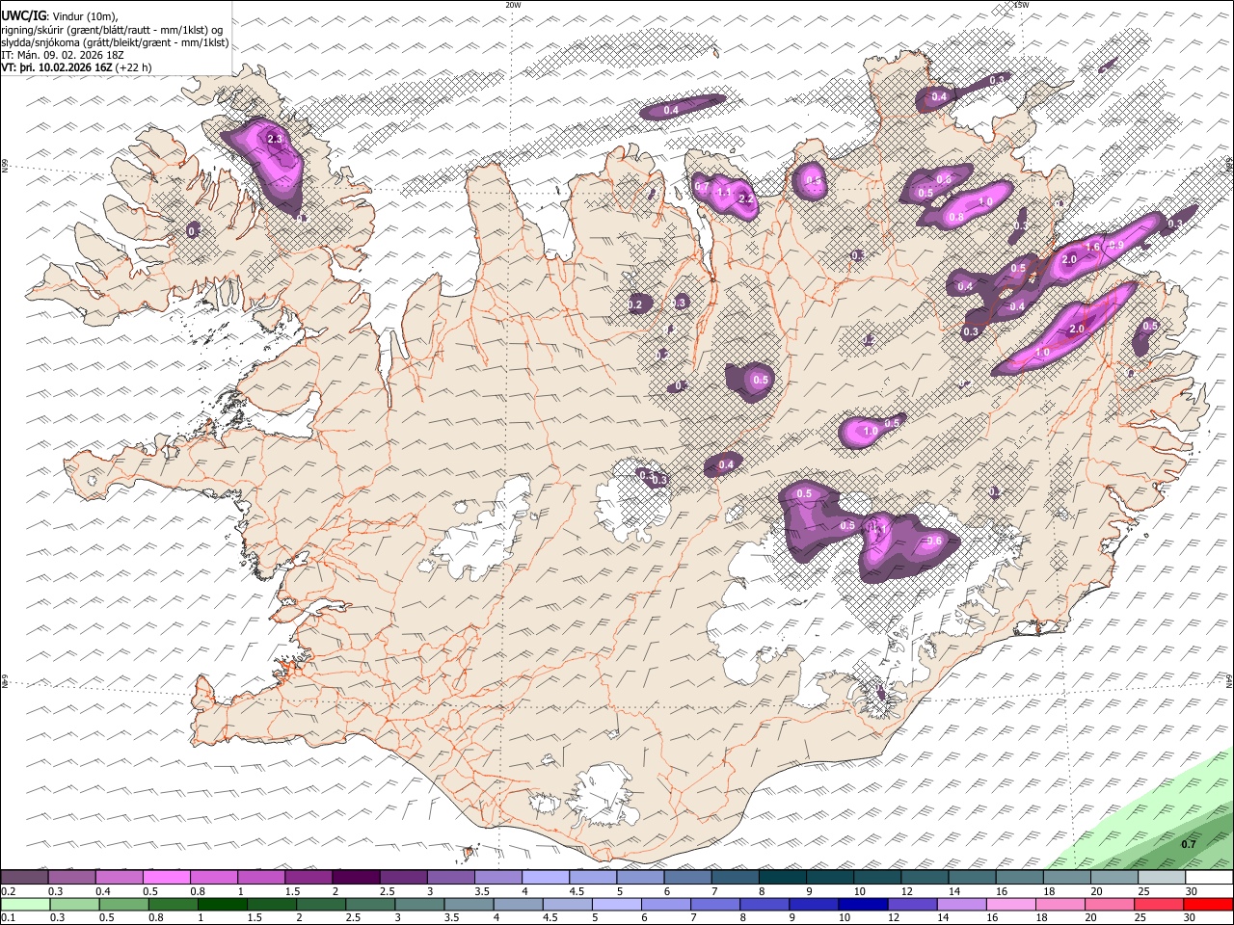
Task: Click the 4.5 label under the rain scale
Action: click(x=549, y=918)
